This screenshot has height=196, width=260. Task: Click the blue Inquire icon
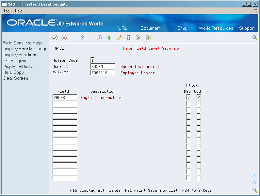[100, 38]
